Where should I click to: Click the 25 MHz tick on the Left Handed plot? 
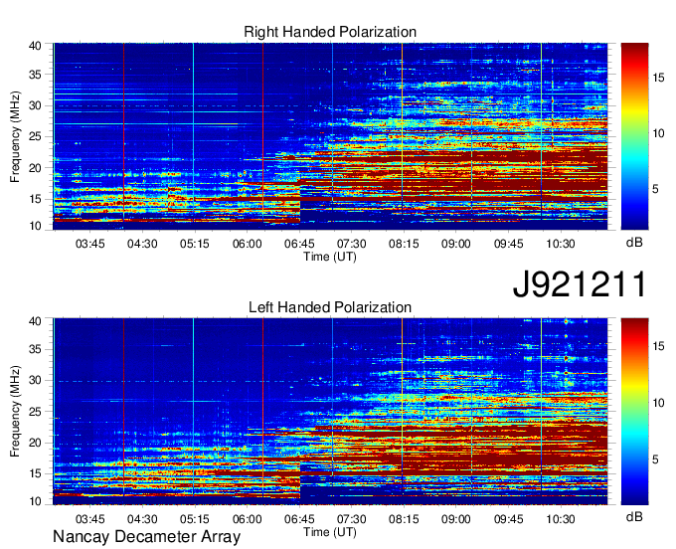(35, 412)
